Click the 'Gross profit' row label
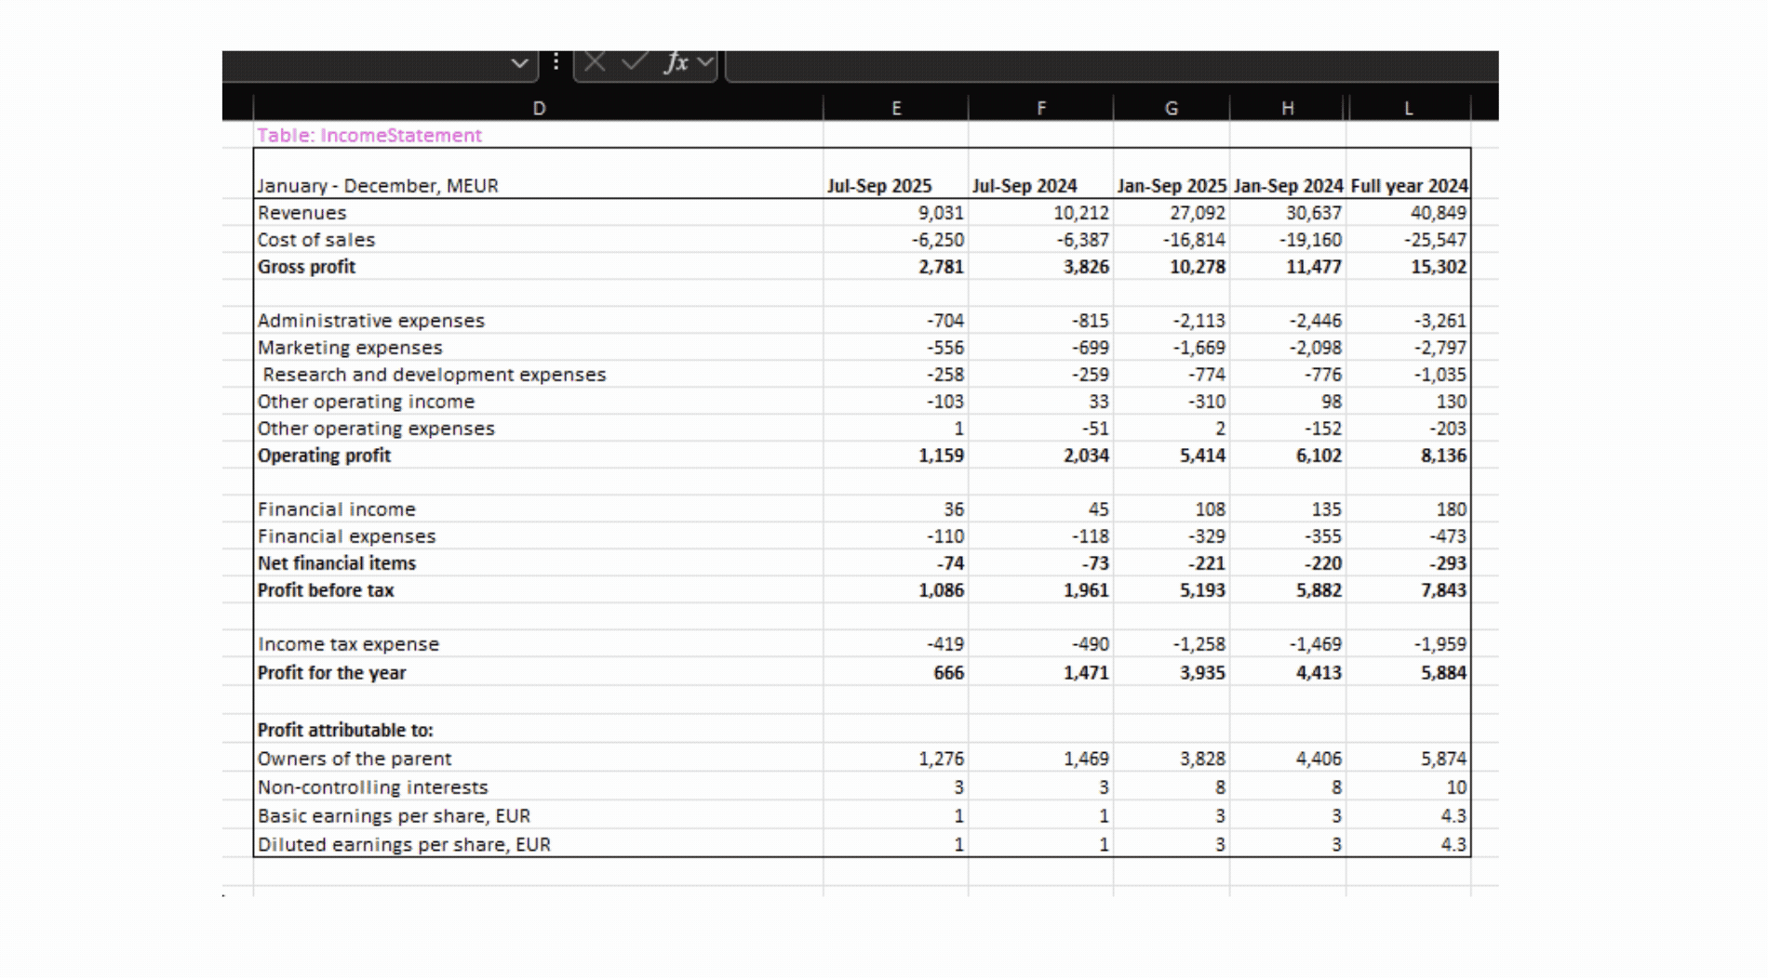This screenshot has height=978, width=1768. [x=306, y=267]
